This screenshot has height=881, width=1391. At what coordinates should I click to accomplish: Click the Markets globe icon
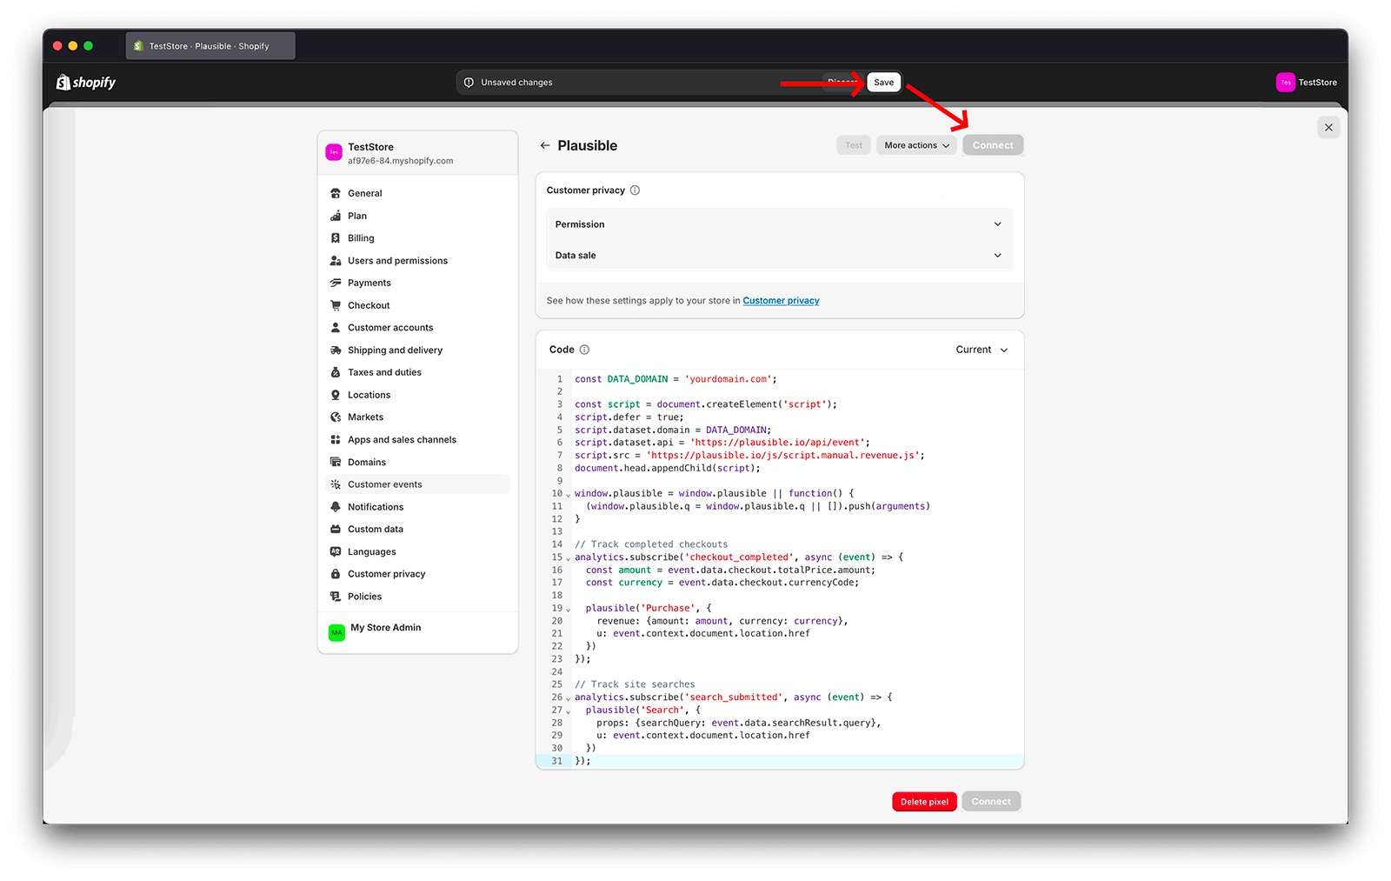[336, 417]
